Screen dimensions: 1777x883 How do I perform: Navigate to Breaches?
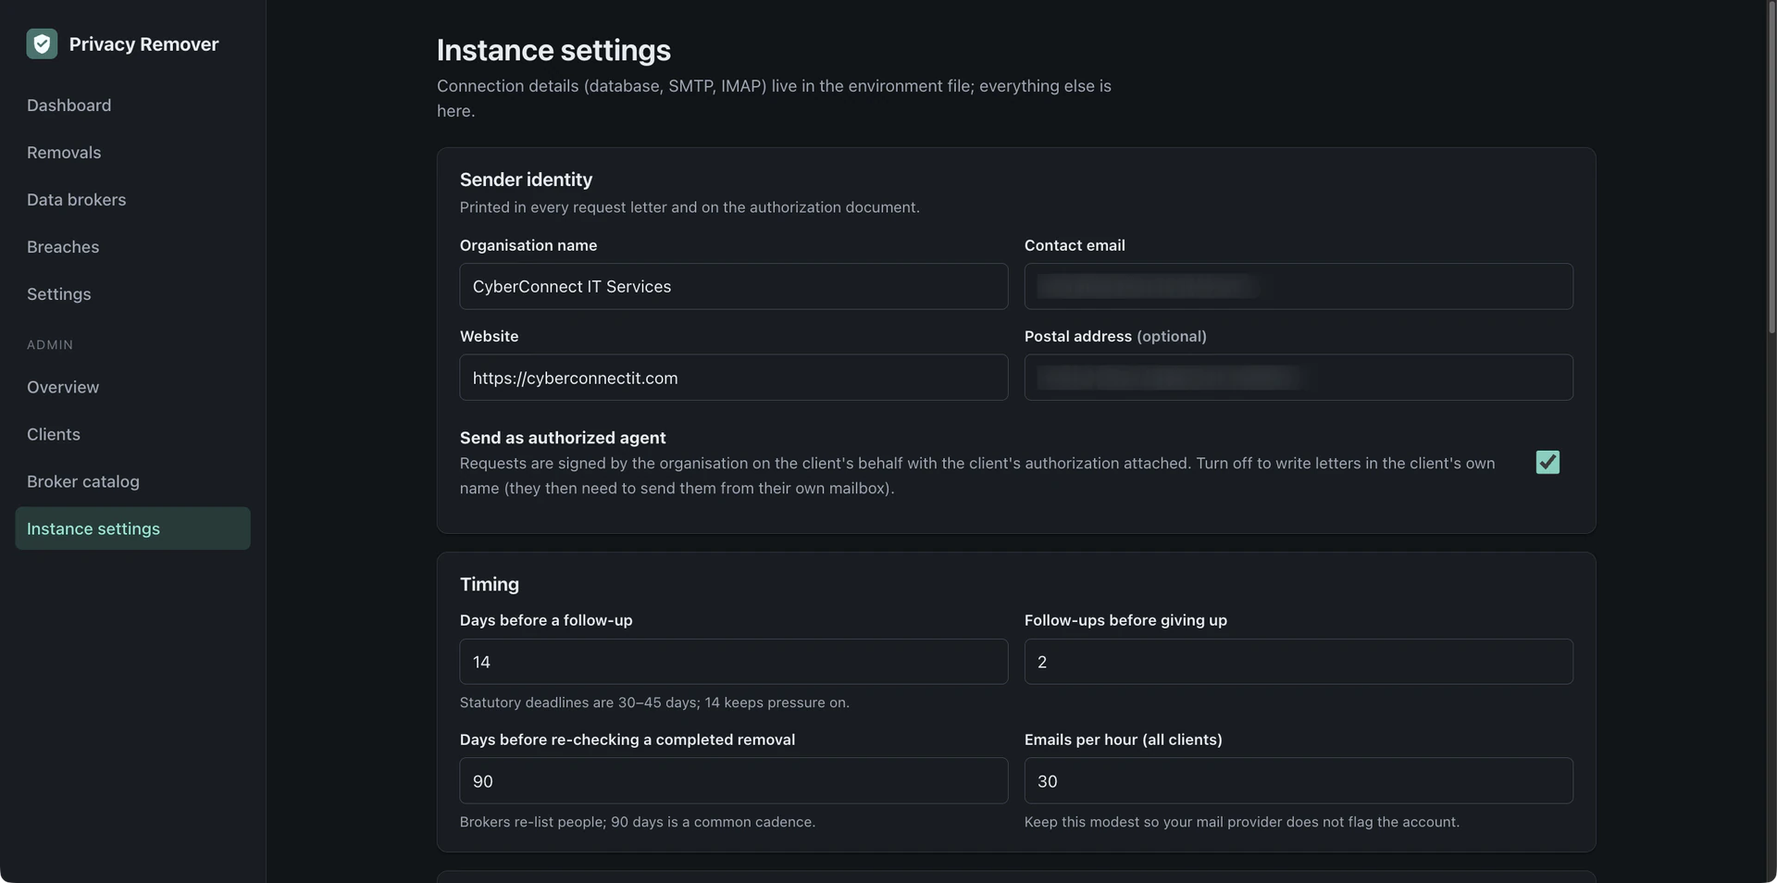63,247
